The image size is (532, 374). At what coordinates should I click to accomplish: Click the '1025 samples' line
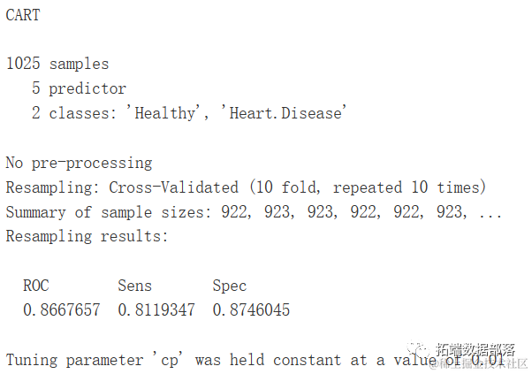pos(57,64)
